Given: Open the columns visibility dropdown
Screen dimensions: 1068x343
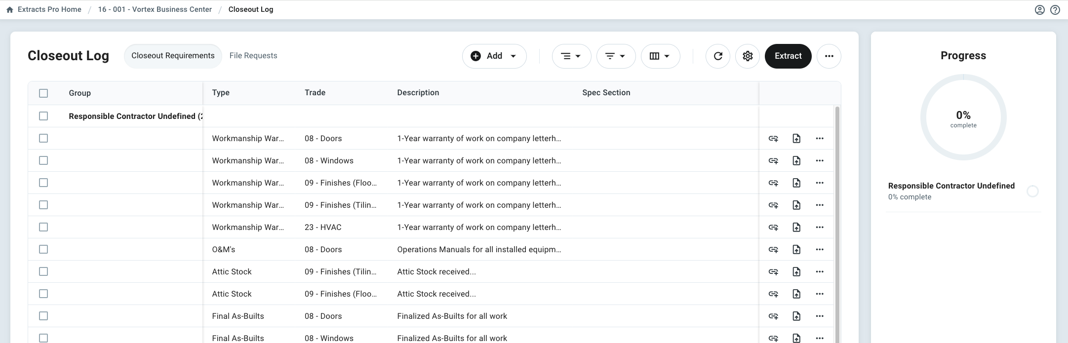Looking at the screenshot, I should (x=660, y=56).
